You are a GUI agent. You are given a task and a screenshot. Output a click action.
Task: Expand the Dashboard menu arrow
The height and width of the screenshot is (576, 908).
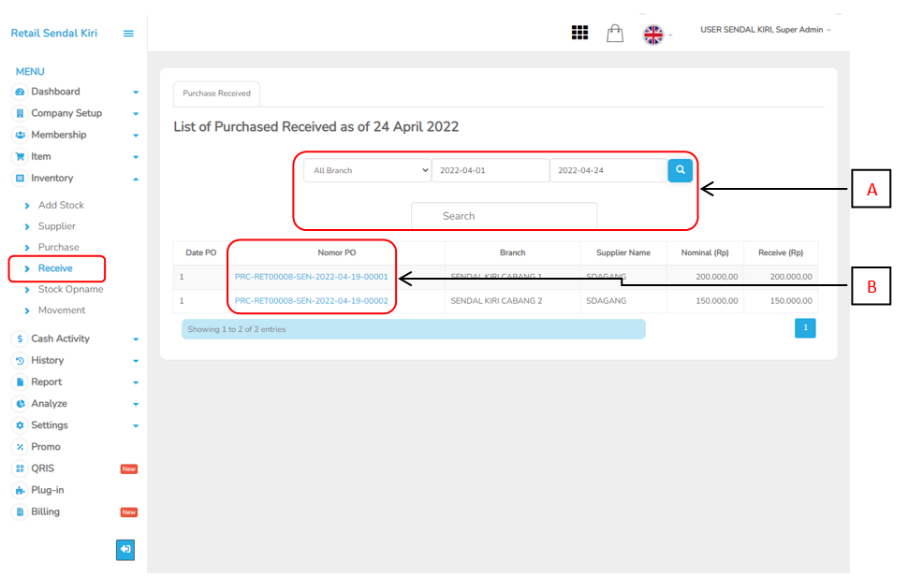click(136, 93)
